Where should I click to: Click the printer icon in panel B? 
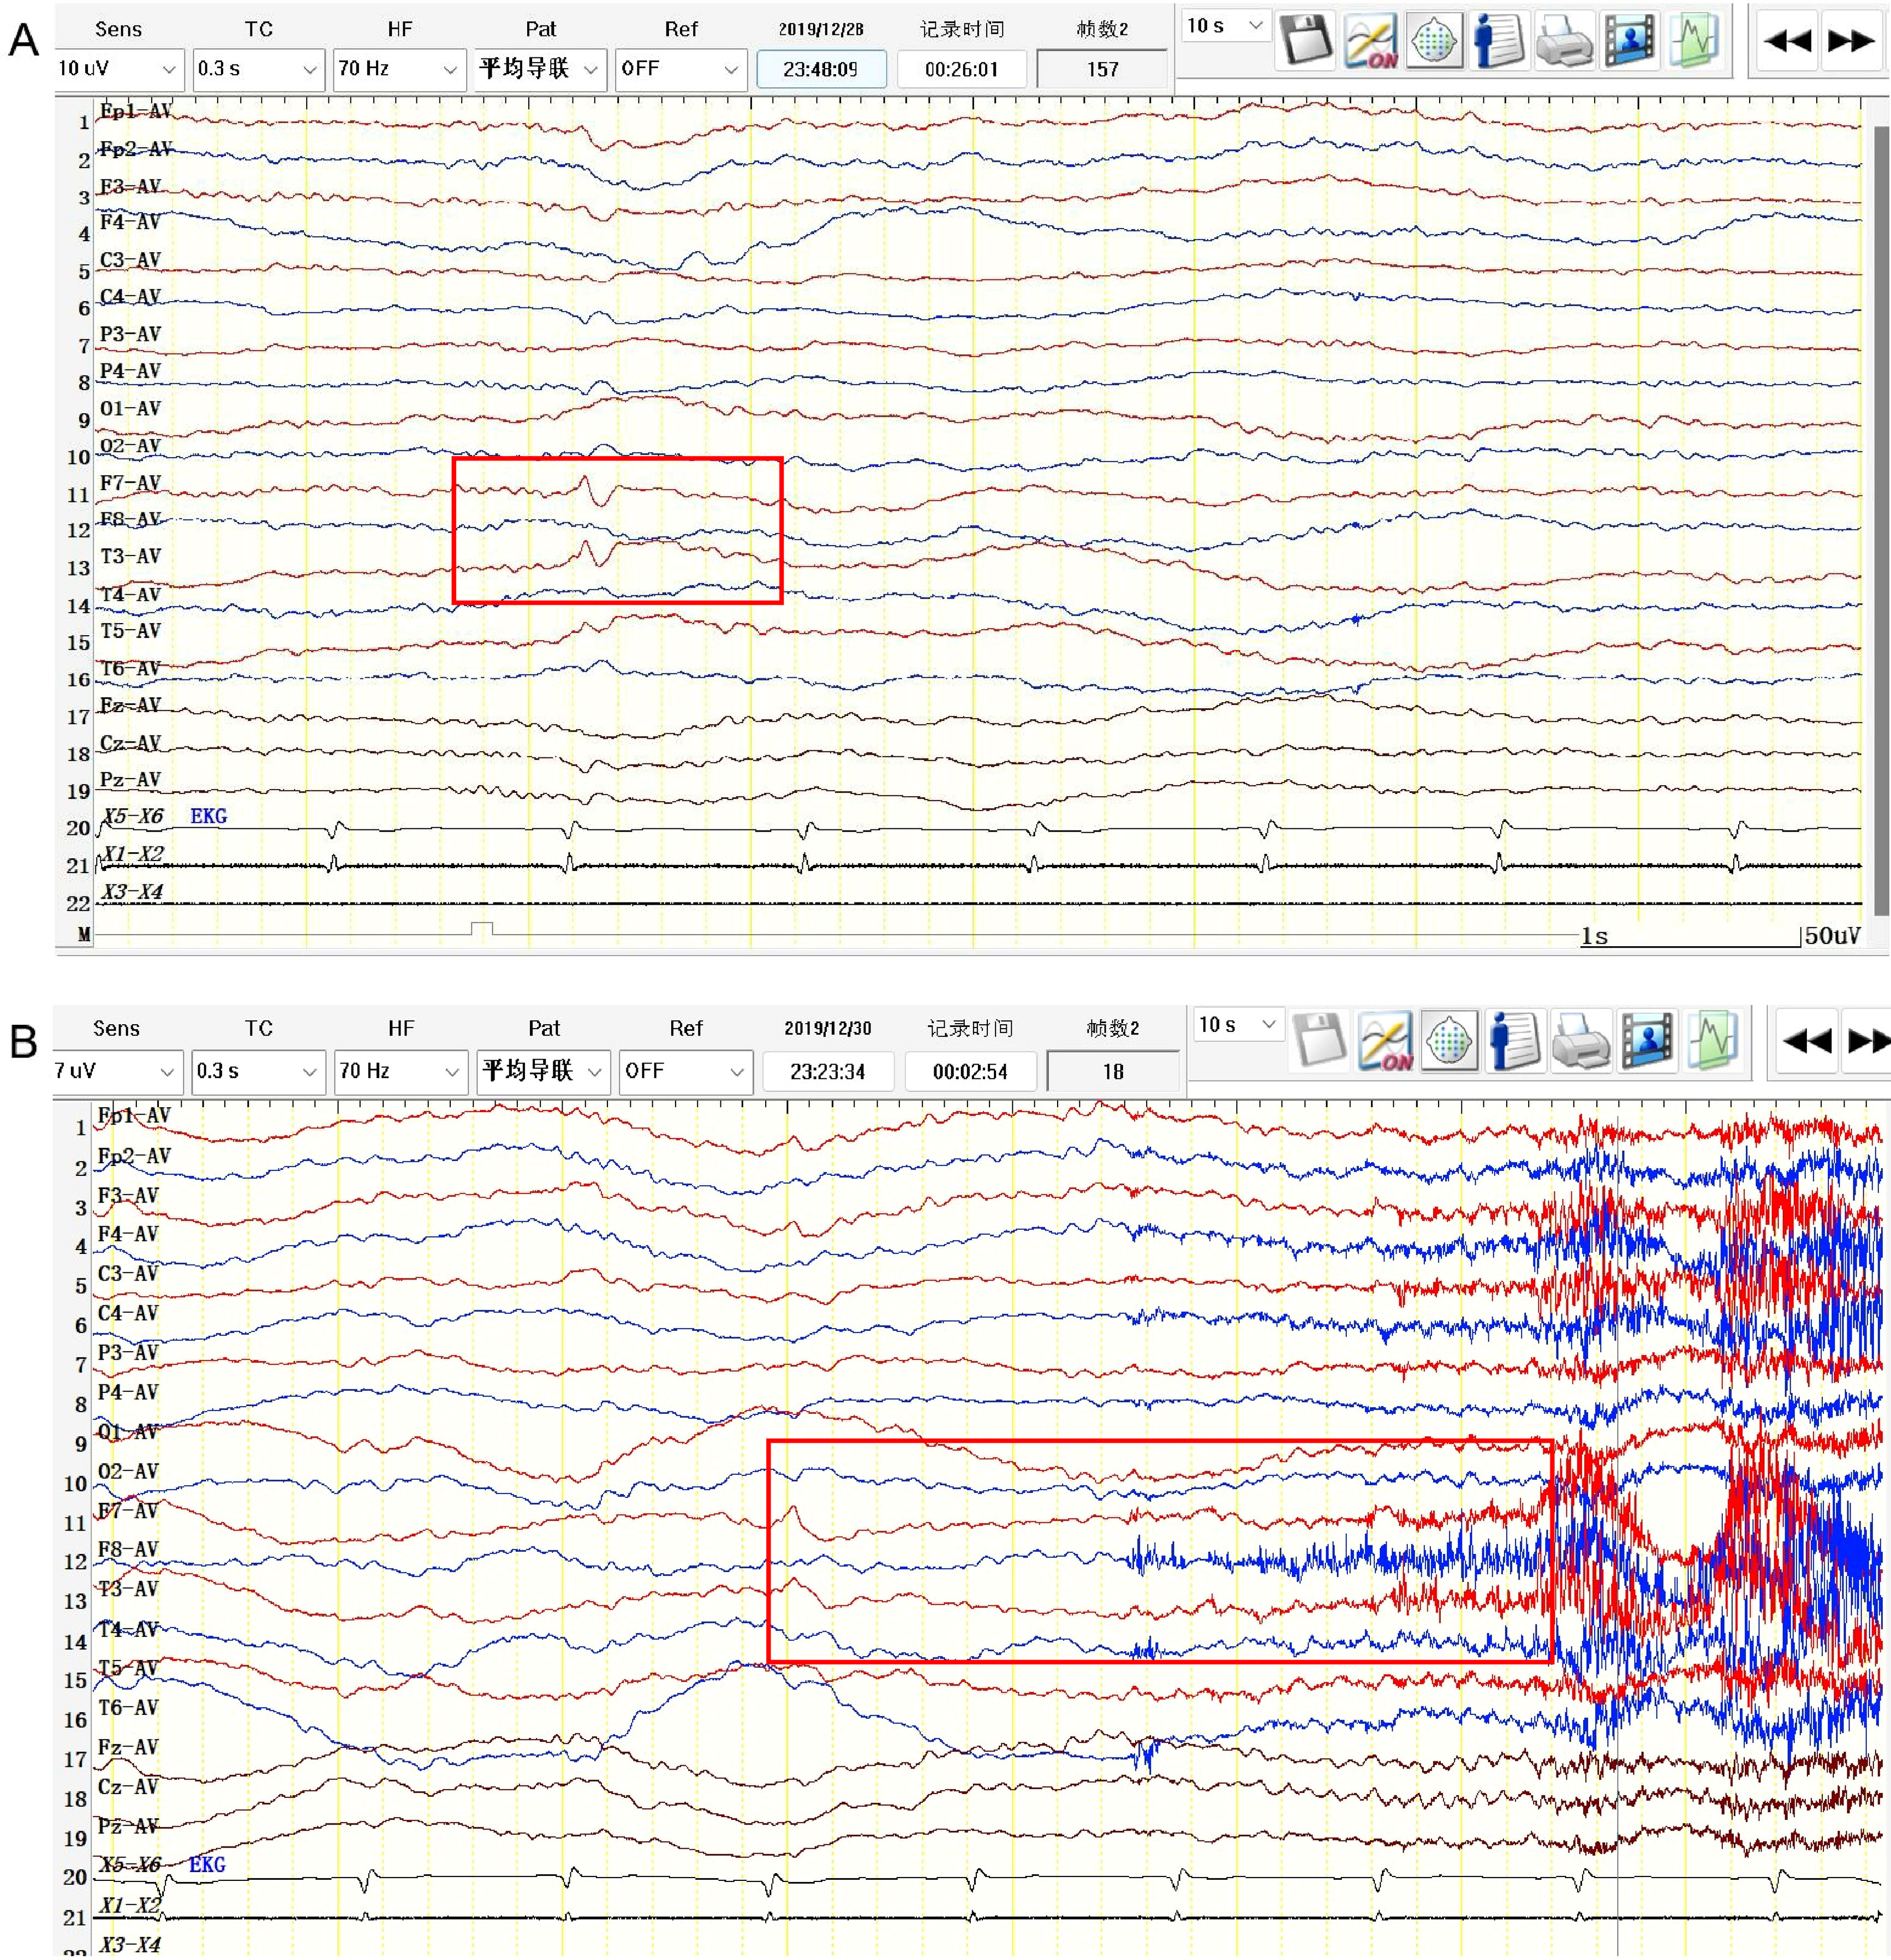pyautogui.click(x=1581, y=1040)
